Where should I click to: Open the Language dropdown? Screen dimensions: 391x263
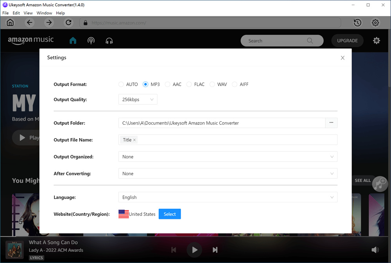pos(228,197)
